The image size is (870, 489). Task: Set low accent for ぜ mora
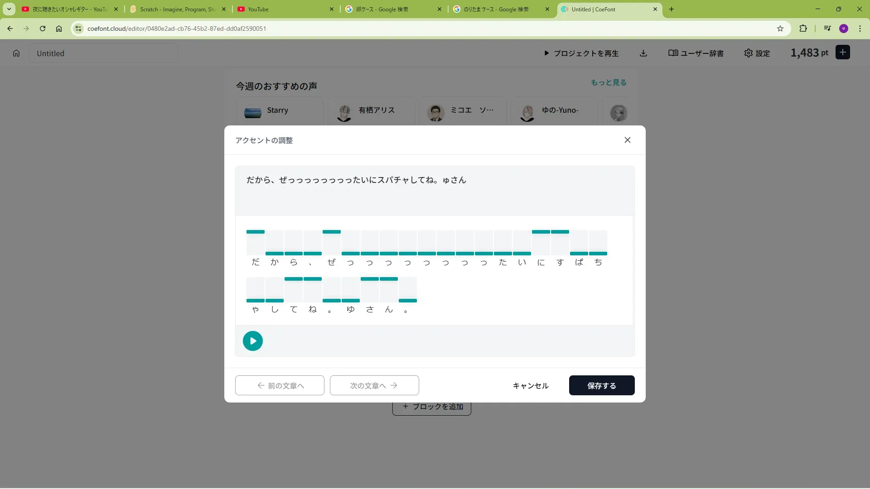tap(332, 253)
